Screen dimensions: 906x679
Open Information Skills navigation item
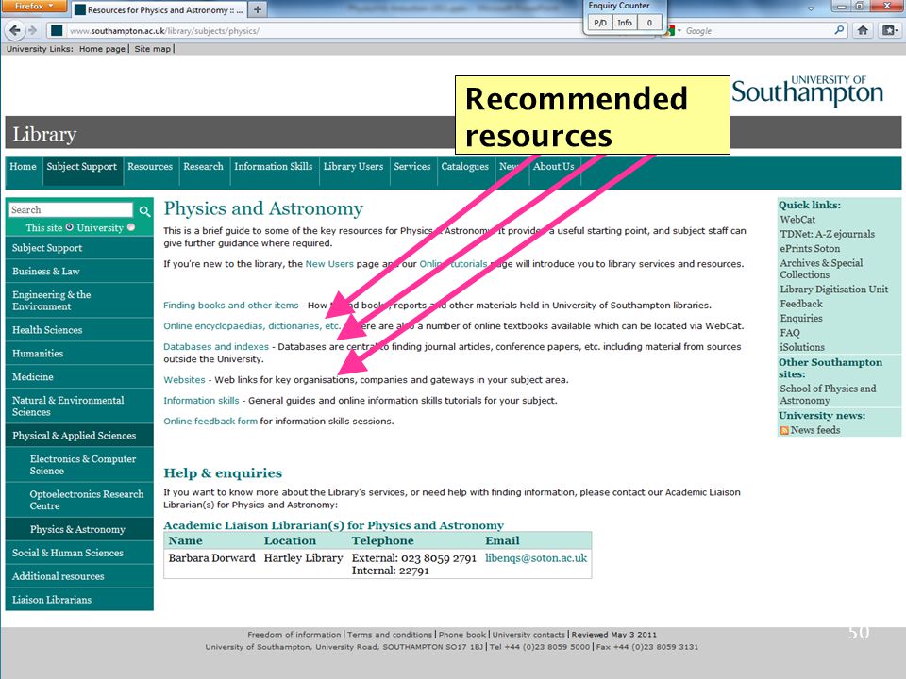[274, 166]
